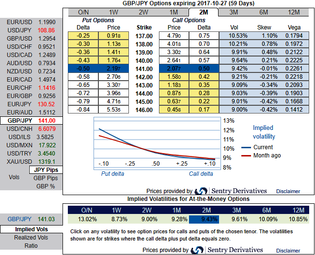Click Sentry Derivatives logo below chart

[230, 191]
